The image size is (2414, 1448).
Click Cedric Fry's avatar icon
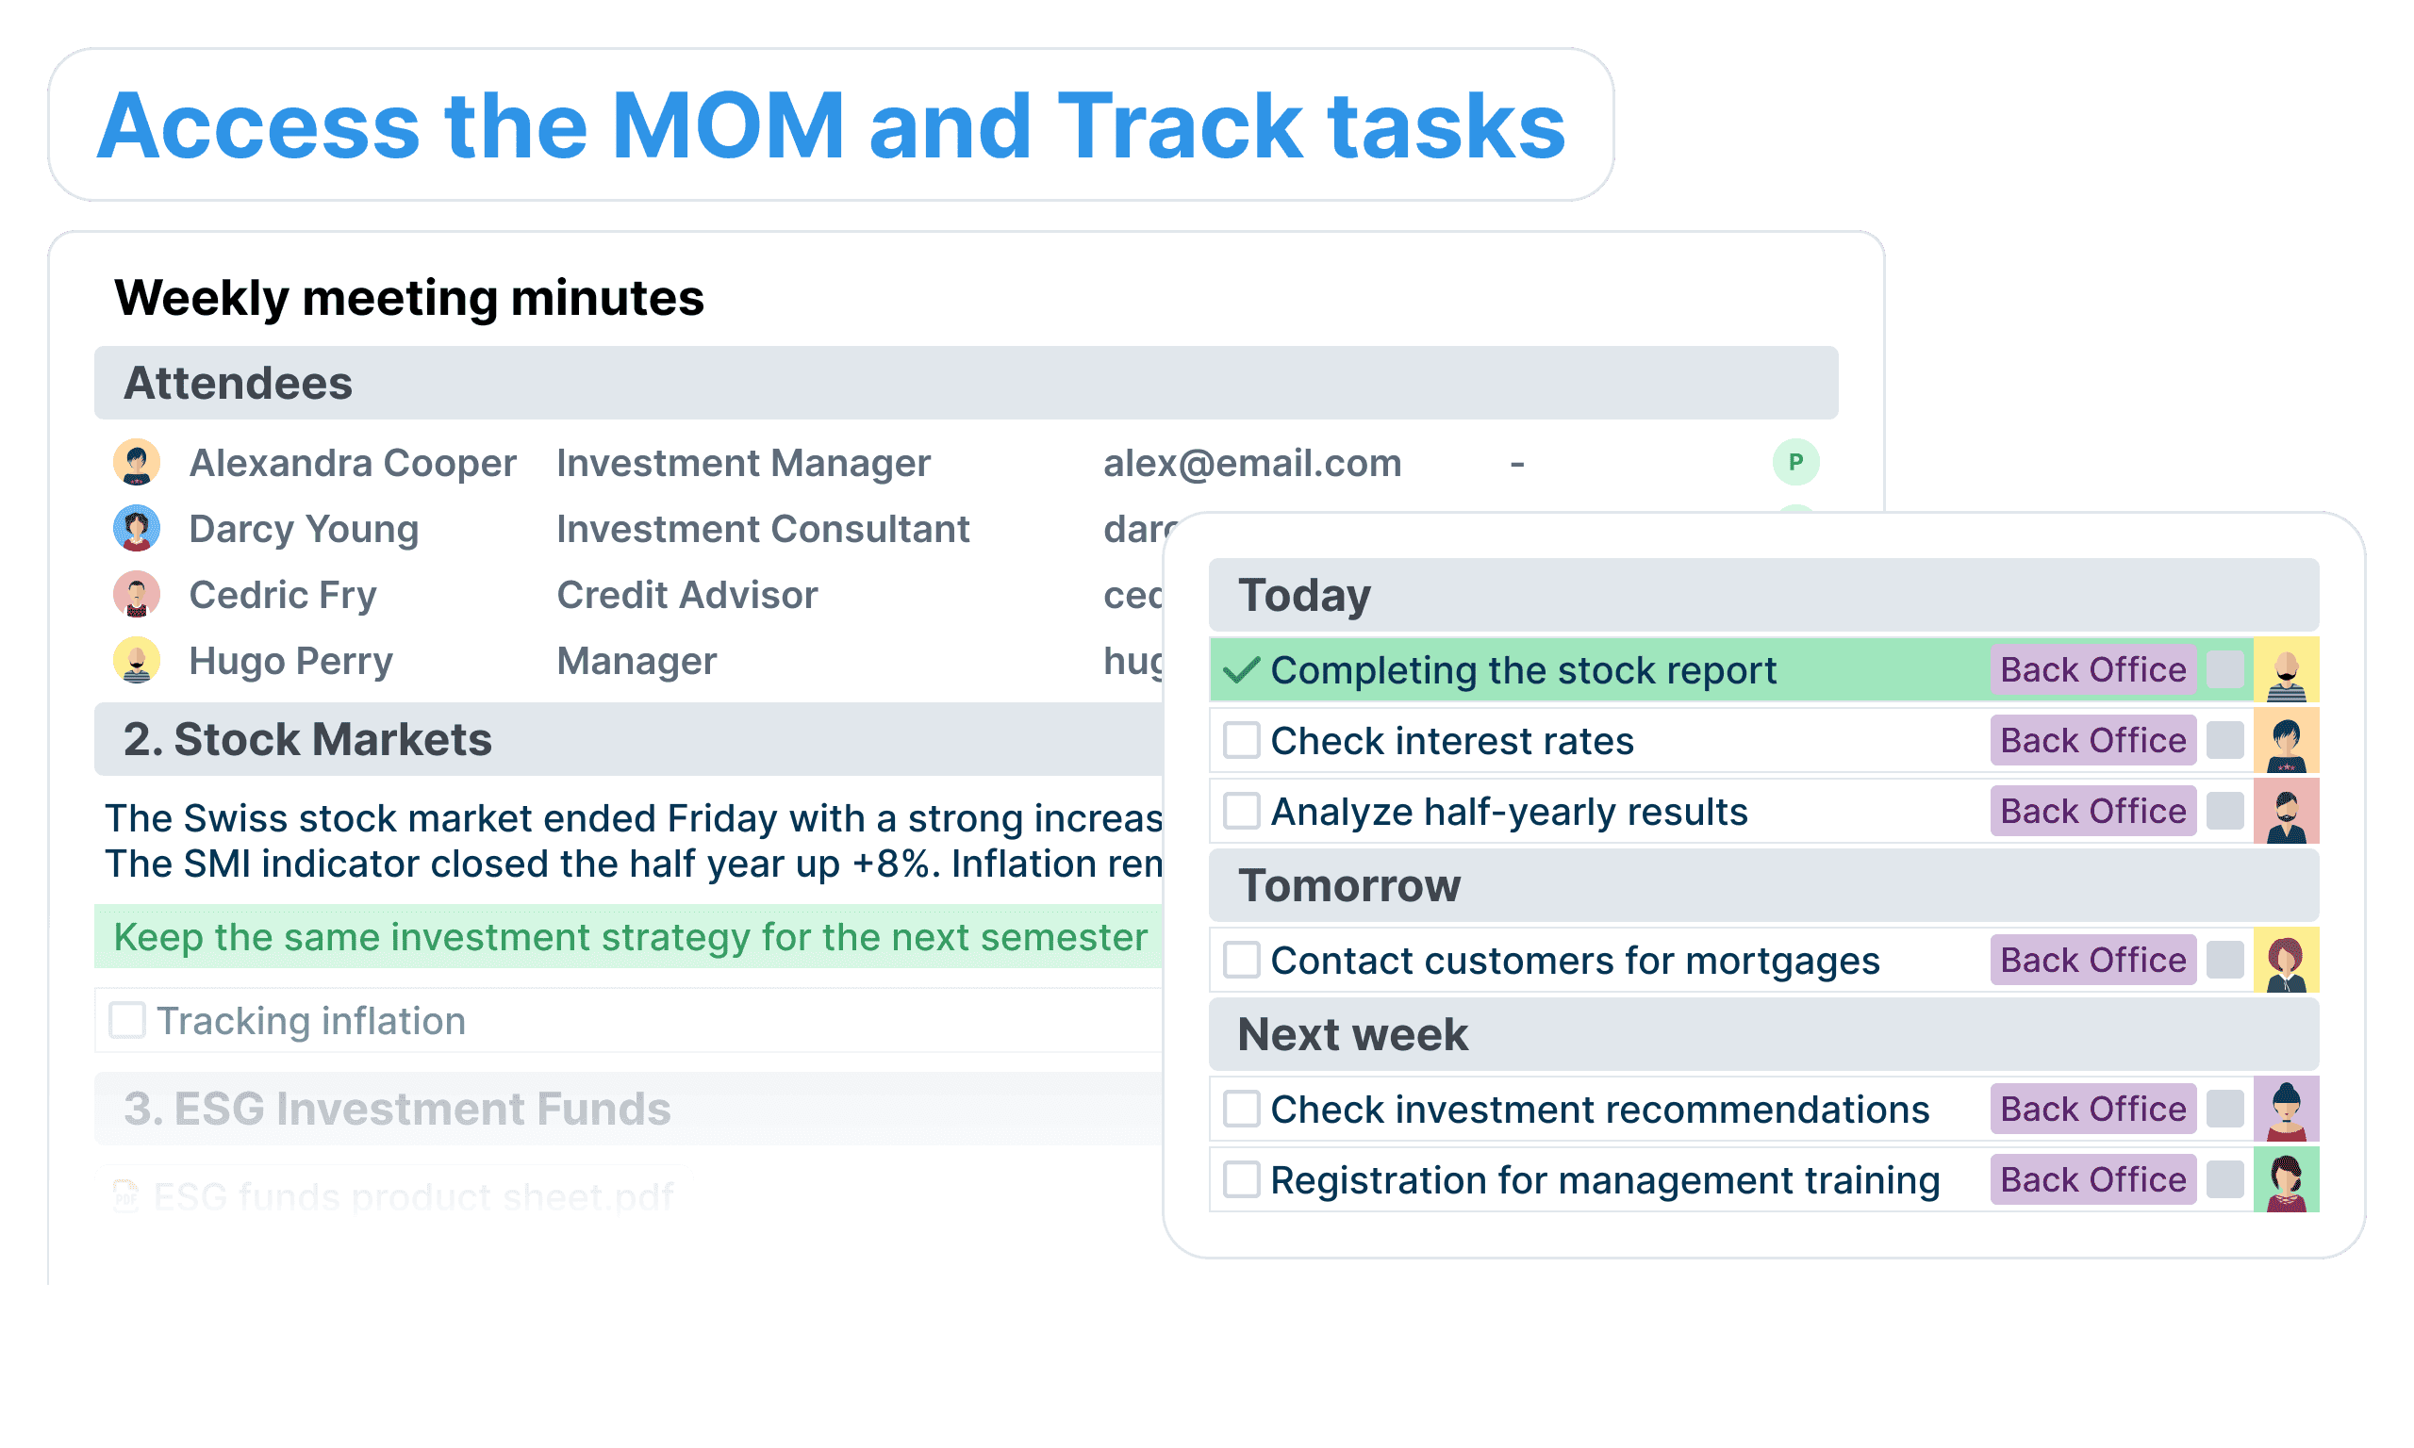click(137, 595)
